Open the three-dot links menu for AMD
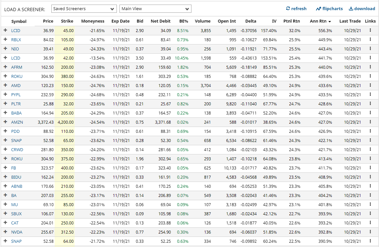The width and height of the screenshot is (379, 247). tap(370, 85)
